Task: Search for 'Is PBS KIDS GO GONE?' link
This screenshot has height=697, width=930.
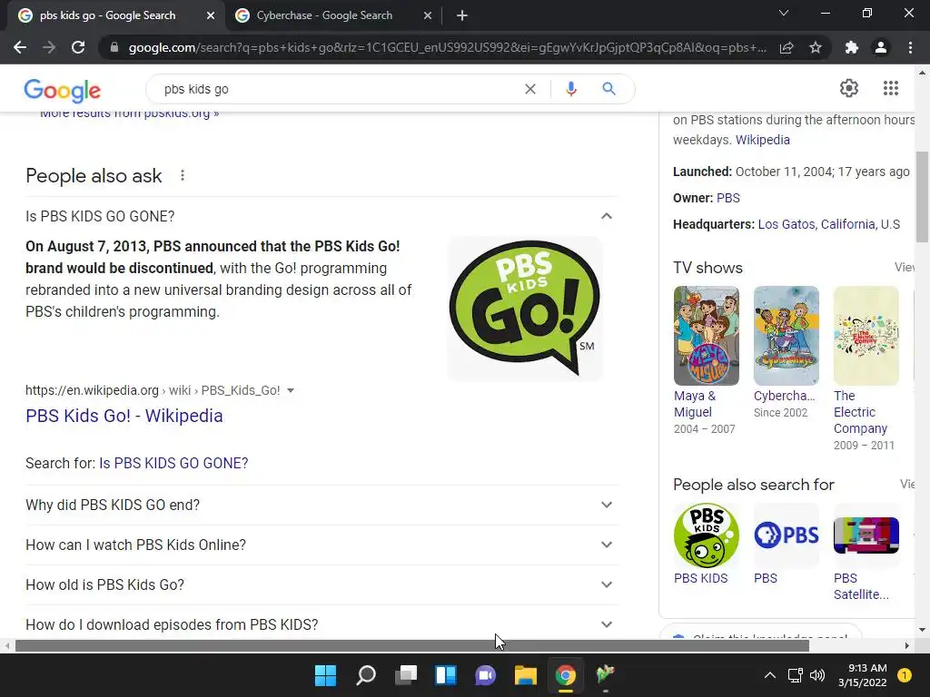Action: (x=173, y=463)
